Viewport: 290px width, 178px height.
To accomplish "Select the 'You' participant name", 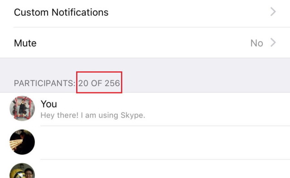I will (49, 104).
